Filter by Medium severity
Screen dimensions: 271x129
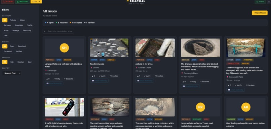click(21, 62)
